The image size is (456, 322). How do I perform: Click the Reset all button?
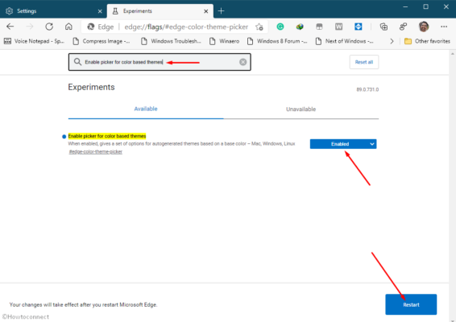364,62
